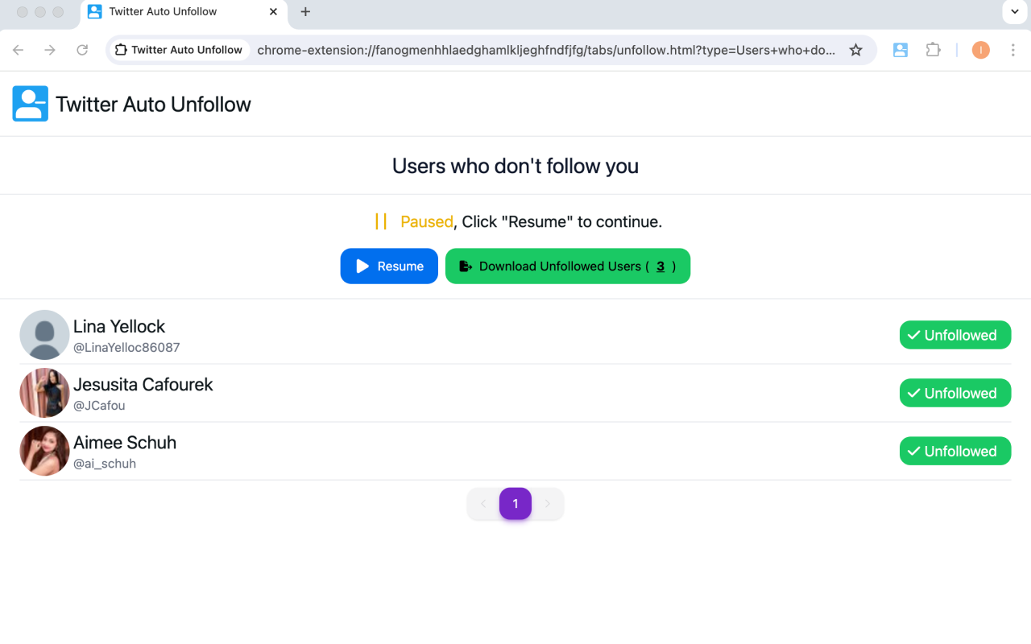Image resolution: width=1031 pixels, height=644 pixels.
Task: Click the next page chevron in pagination
Action: 548,503
